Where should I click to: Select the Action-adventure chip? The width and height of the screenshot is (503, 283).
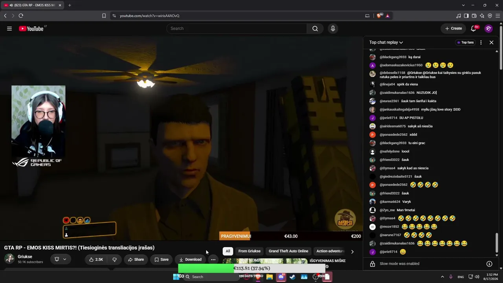coord(330,251)
